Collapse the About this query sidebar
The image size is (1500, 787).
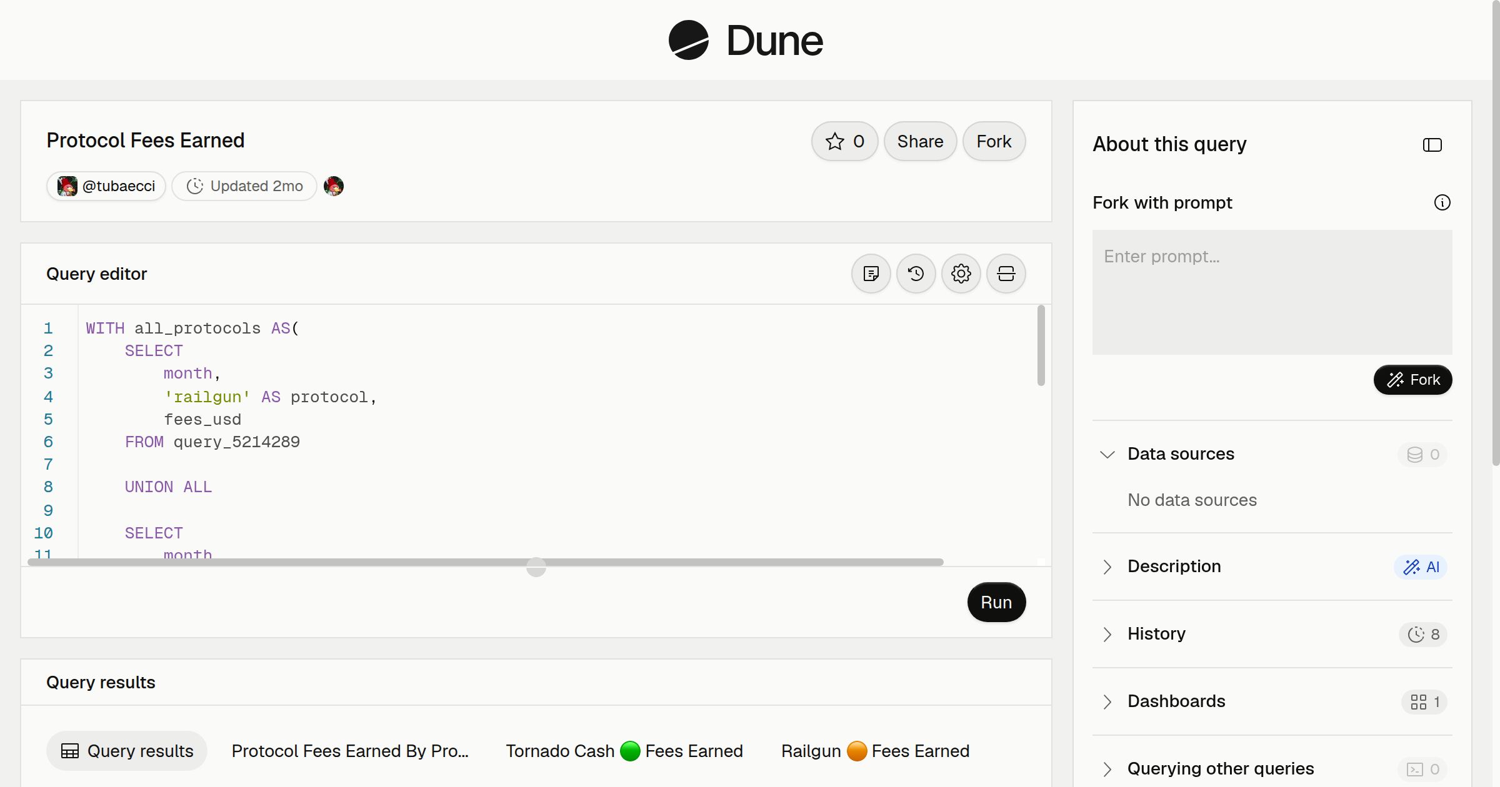point(1432,145)
